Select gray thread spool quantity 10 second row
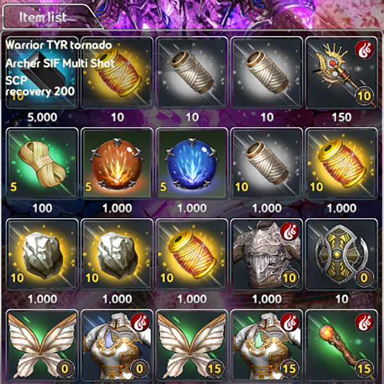 pyautogui.click(x=267, y=163)
